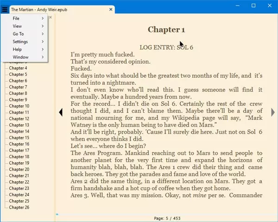The image size is (278, 222).
Task: Open the File submenu
Action: tap(25, 18)
